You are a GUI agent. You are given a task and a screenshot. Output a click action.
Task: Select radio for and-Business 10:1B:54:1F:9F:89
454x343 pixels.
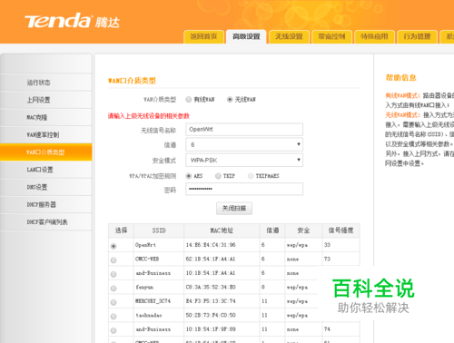pyautogui.click(x=113, y=330)
